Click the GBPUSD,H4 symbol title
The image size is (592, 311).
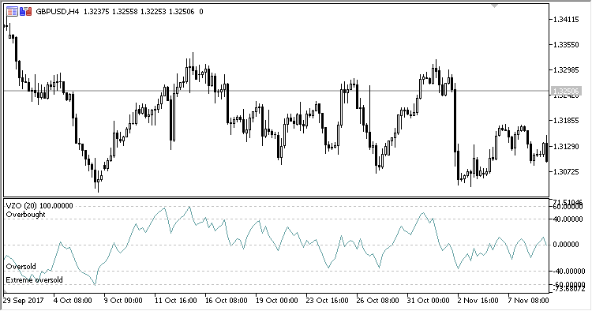coord(58,12)
